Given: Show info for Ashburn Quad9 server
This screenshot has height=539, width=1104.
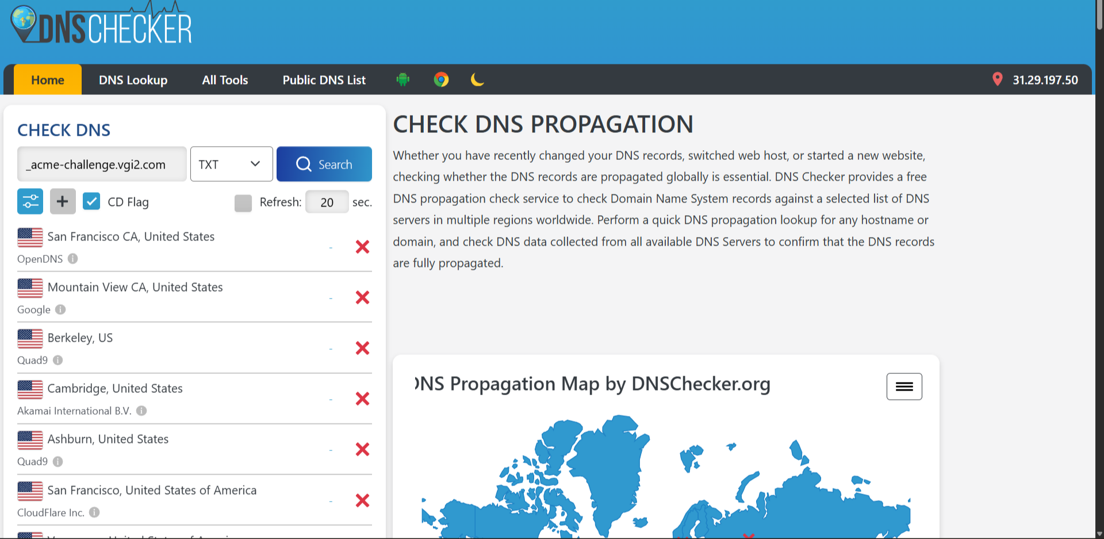Looking at the screenshot, I should [x=58, y=461].
